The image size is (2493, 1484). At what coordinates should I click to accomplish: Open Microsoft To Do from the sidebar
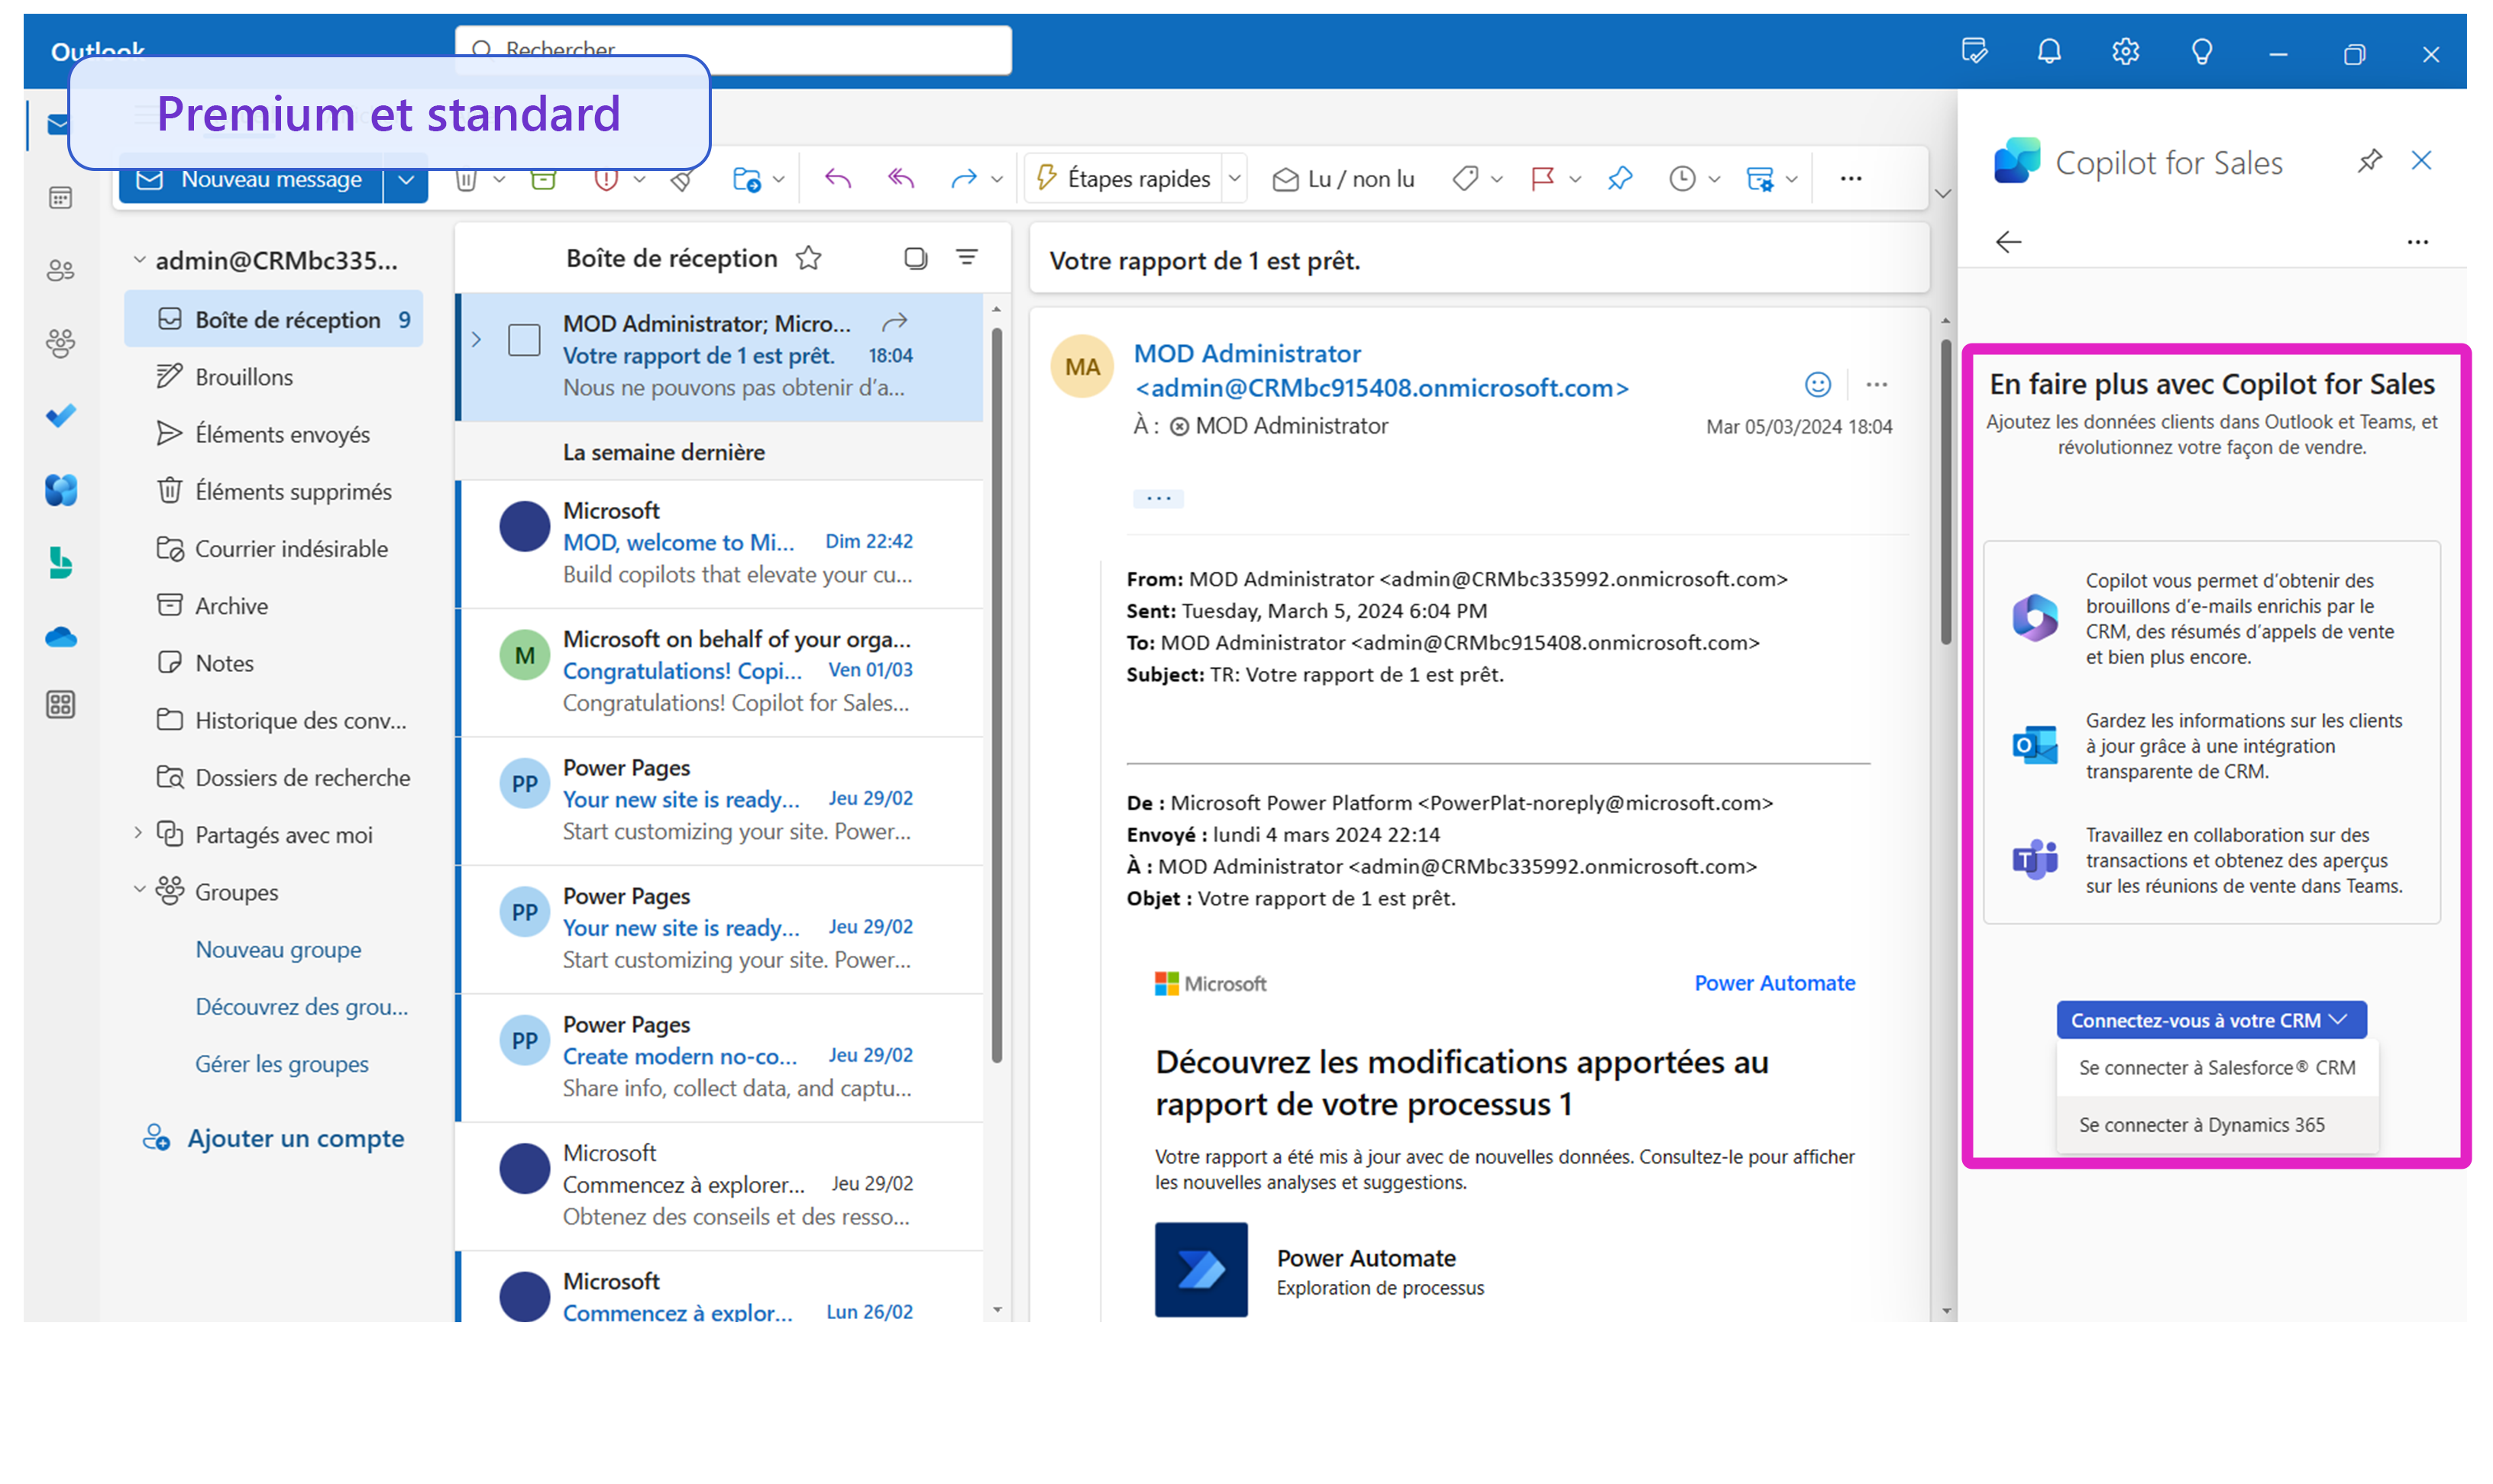(x=60, y=416)
